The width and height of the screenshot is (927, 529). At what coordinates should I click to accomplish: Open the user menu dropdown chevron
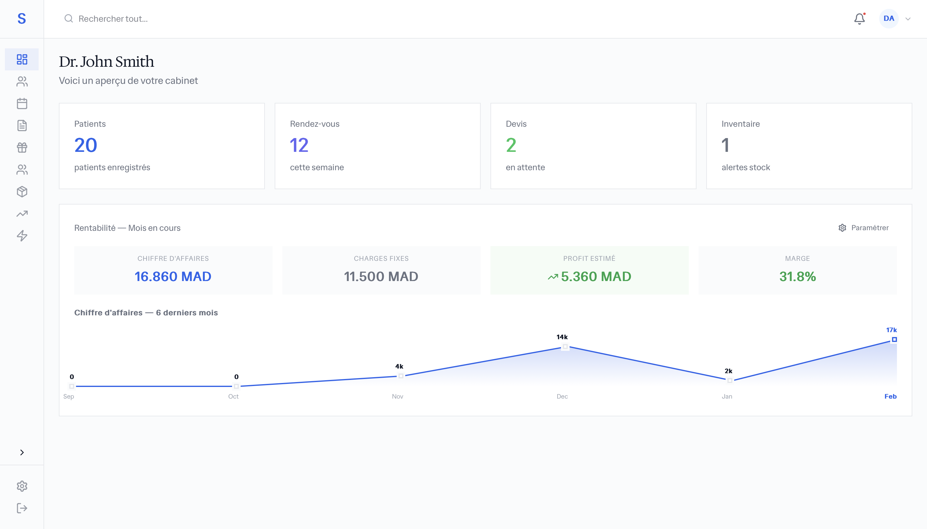click(x=908, y=19)
